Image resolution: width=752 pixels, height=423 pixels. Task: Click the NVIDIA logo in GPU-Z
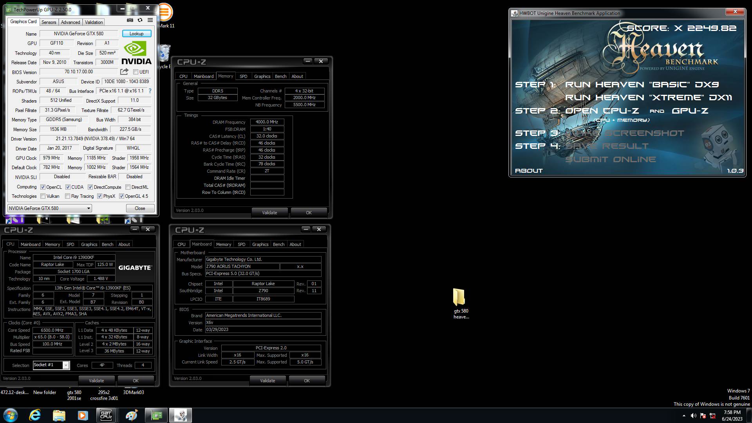(136, 53)
